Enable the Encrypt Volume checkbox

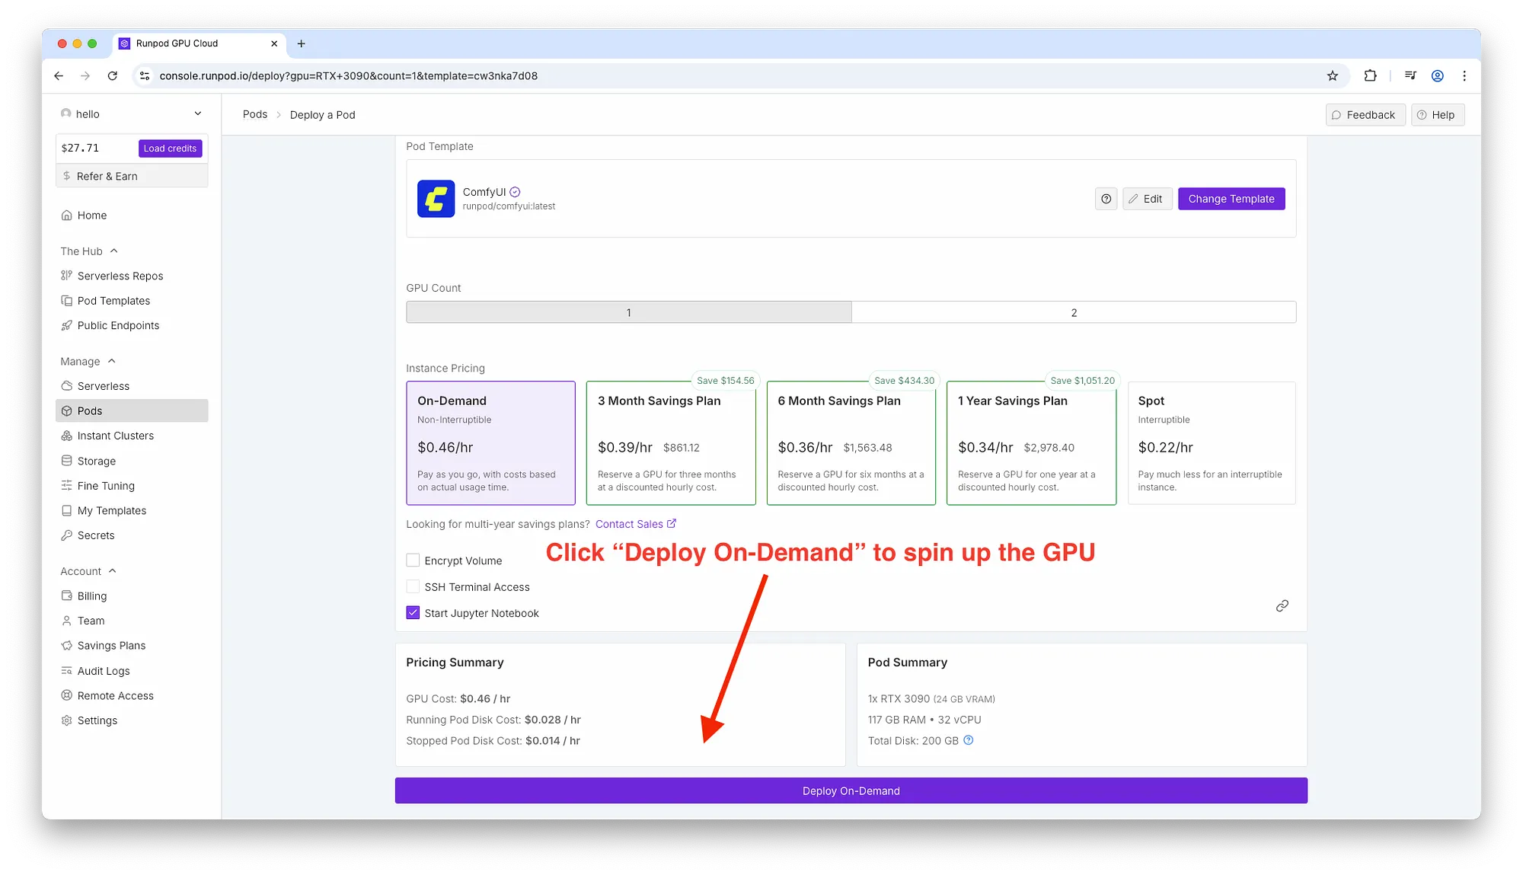(x=413, y=560)
